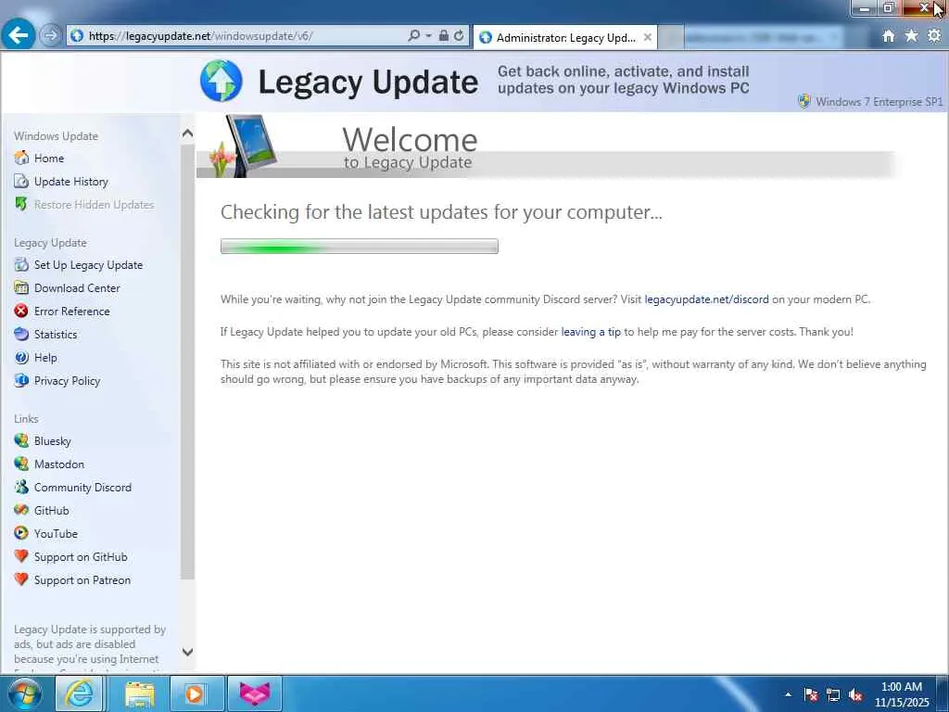The width and height of the screenshot is (949, 712).
Task: Click the YouTube play icon
Action: pyautogui.click(x=21, y=533)
